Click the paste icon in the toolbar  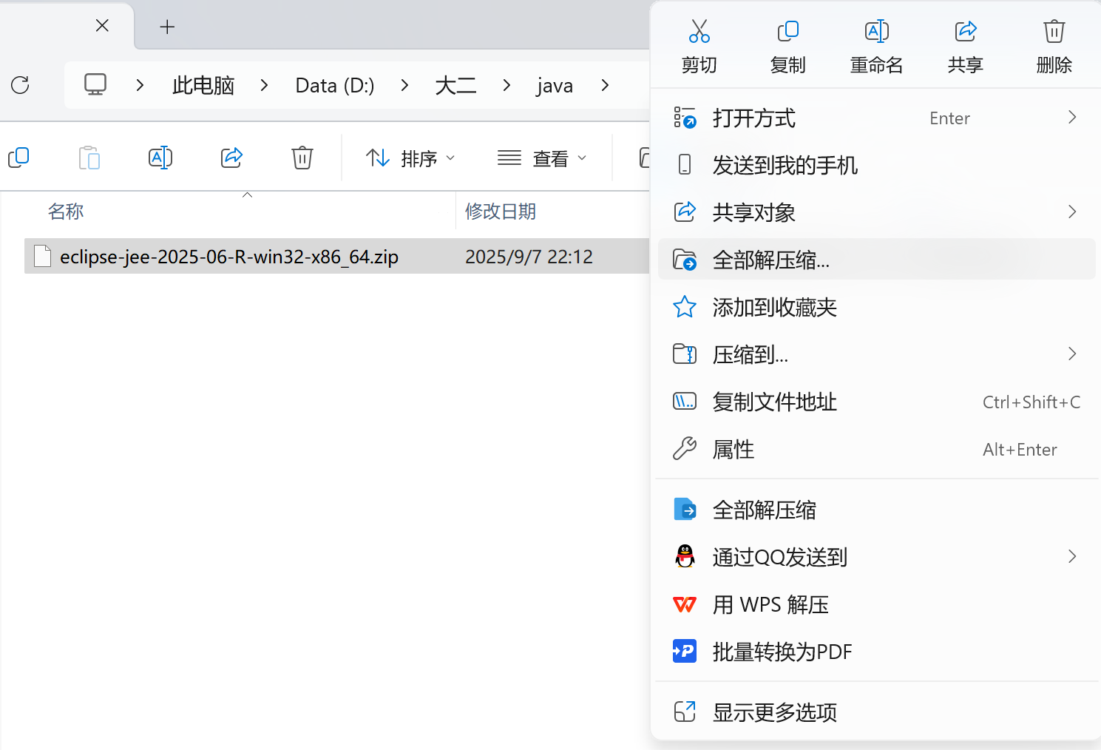pyautogui.click(x=89, y=158)
